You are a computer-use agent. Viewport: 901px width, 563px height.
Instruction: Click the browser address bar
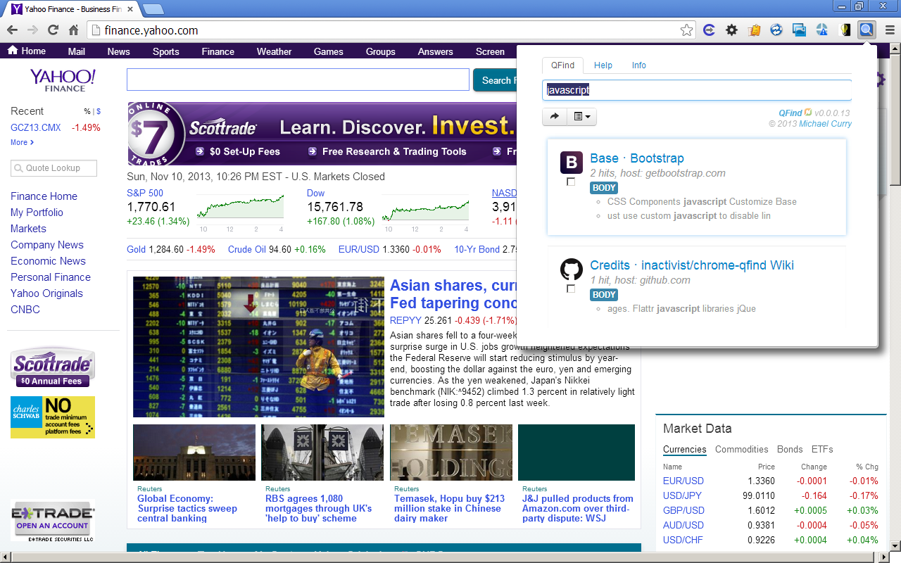click(x=391, y=30)
